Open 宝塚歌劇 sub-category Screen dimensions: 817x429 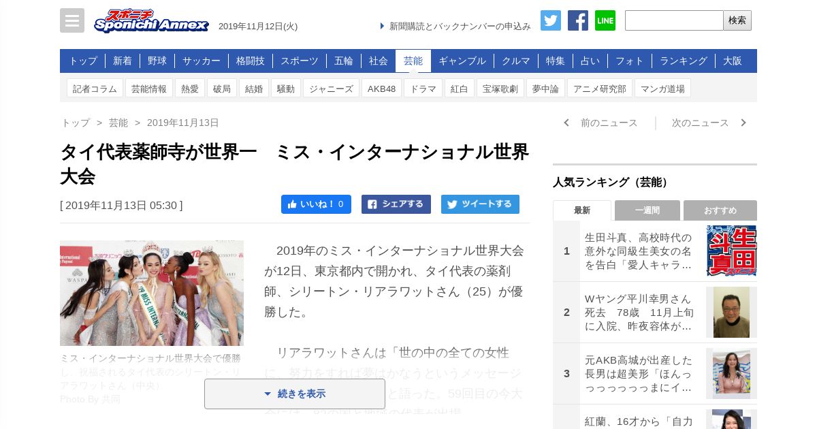click(500, 89)
